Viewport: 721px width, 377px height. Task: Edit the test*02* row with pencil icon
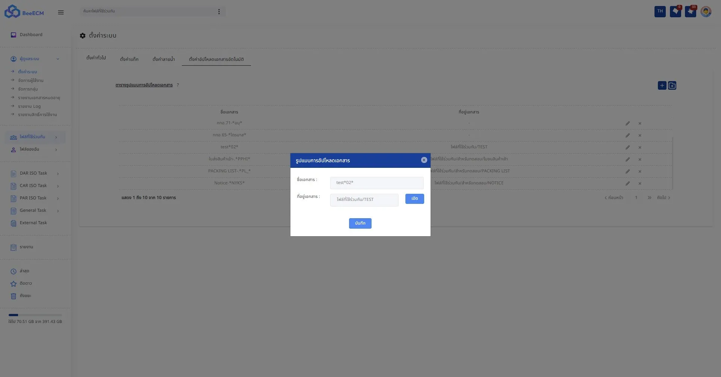pos(628,148)
